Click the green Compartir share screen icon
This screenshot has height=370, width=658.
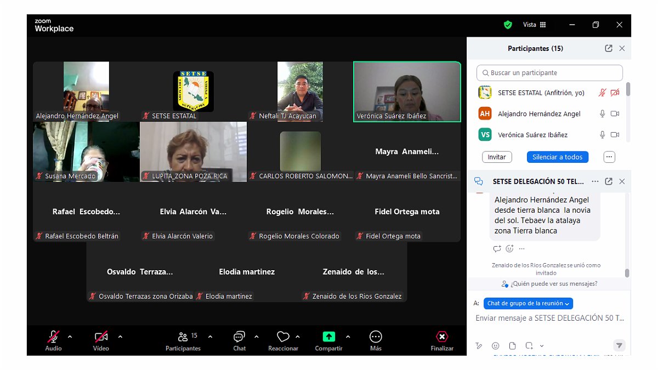[x=328, y=337]
